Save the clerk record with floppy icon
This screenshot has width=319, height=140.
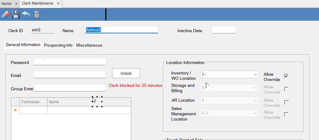click(15, 15)
